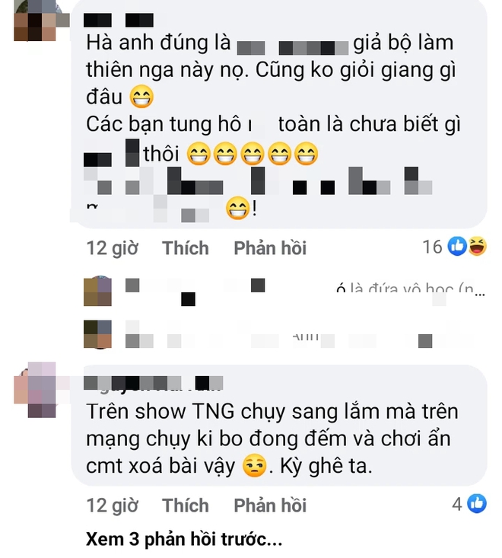The width and height of the screenshot is (502, 558).
Task: Click Thích under the TNG show comment
Action: (186, 505)
